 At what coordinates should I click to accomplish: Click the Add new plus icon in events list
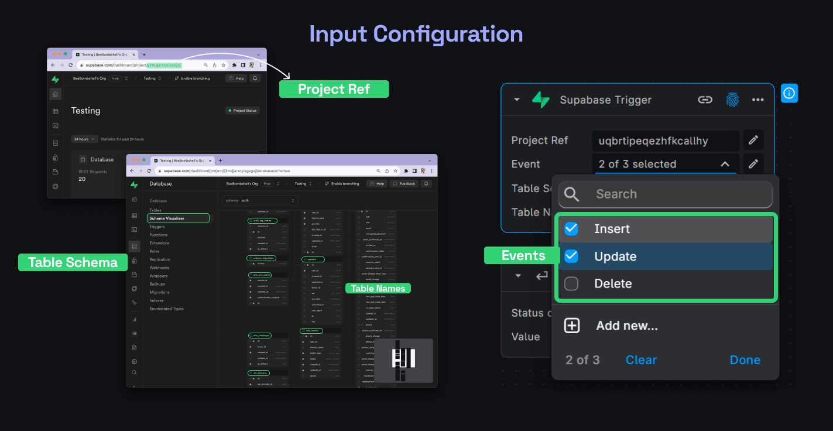point(572,325)
